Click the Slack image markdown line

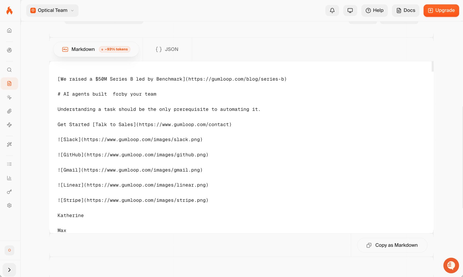click(130, 140)
